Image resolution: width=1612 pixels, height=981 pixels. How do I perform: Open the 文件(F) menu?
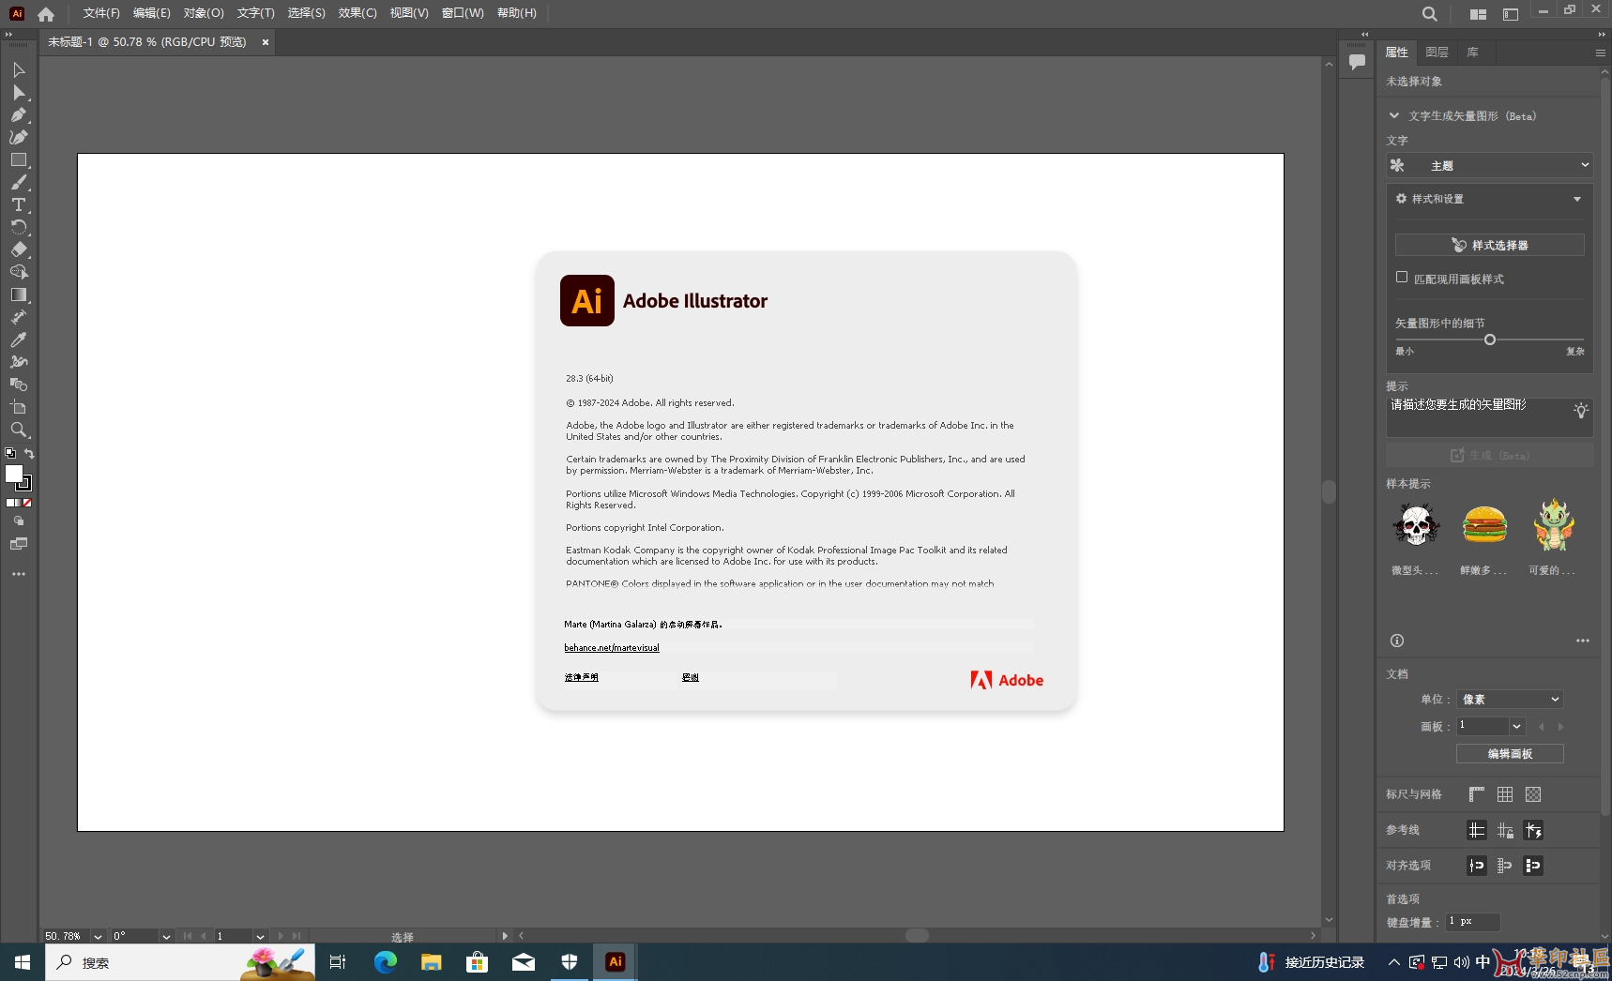(101, 13)
